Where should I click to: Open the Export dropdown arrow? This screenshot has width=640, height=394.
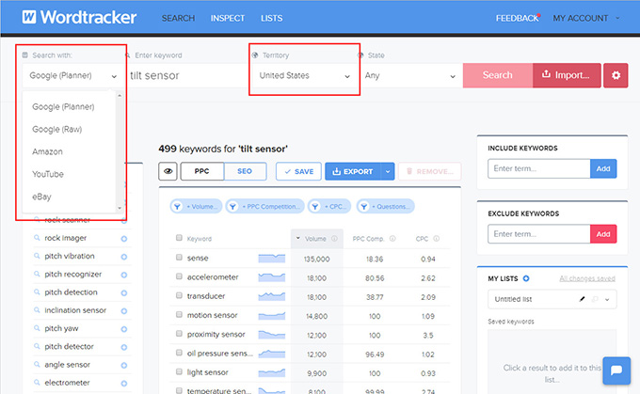[x=388, y=171]
